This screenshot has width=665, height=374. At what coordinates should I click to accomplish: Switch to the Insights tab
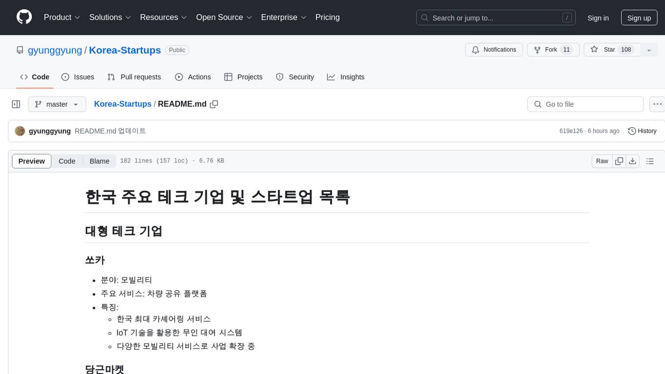pos(346,77)
